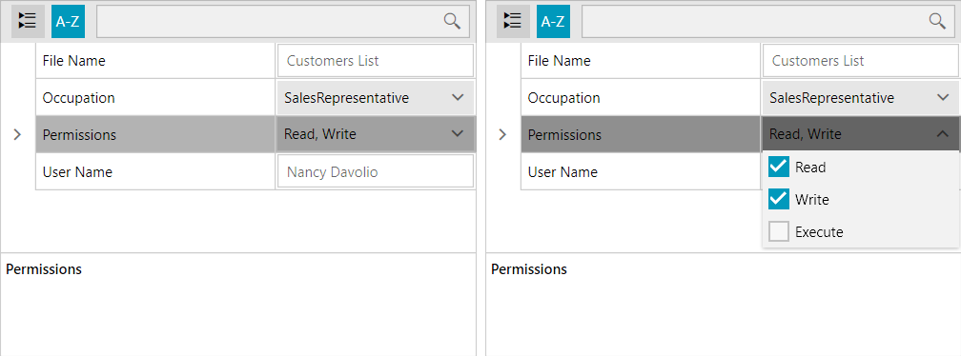Expand the Permissions row arrow in left panel
This screenshot has width=961, height=356.
18,134
